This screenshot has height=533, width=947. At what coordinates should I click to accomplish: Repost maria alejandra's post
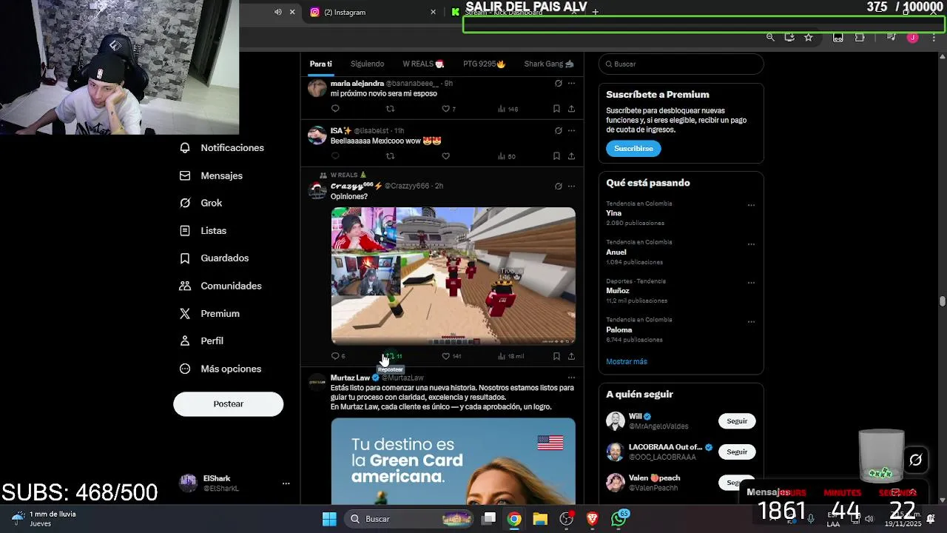[x=391, y=109]
